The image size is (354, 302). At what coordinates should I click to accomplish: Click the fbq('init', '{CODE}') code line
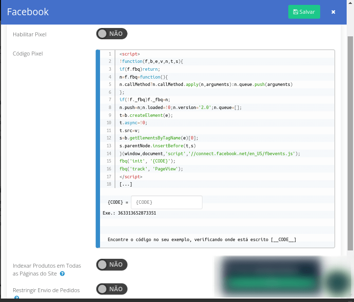point(147,161)
